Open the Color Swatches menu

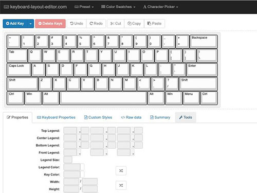point(118,7)
